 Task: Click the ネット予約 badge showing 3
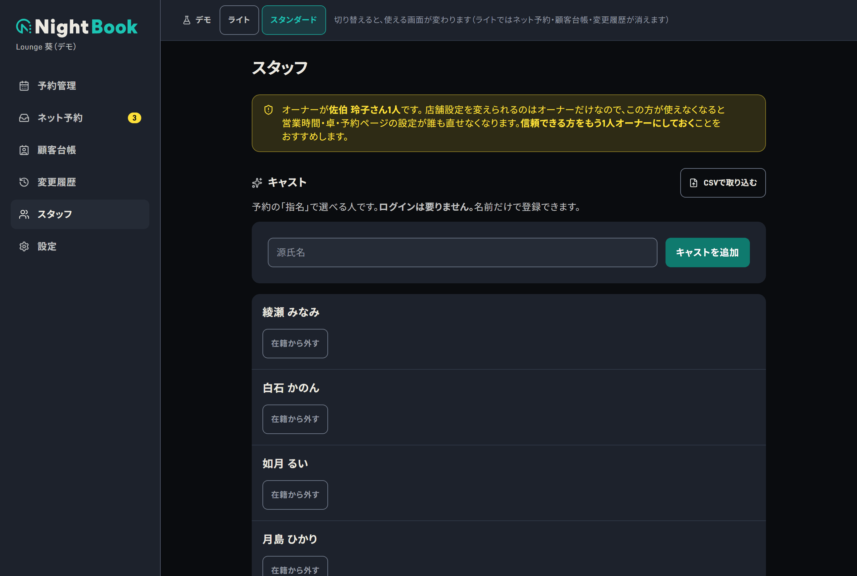coord(134,118)
